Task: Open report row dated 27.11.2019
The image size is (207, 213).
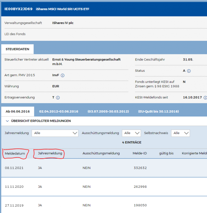Action: (104, 204)
